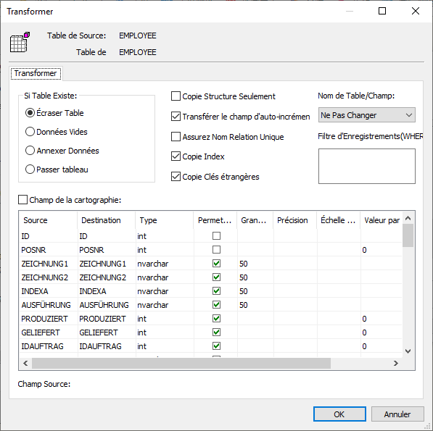Select the POSNR destination cell
The image size is (433, 431).
pyautogui.click(x=107, y=250)
